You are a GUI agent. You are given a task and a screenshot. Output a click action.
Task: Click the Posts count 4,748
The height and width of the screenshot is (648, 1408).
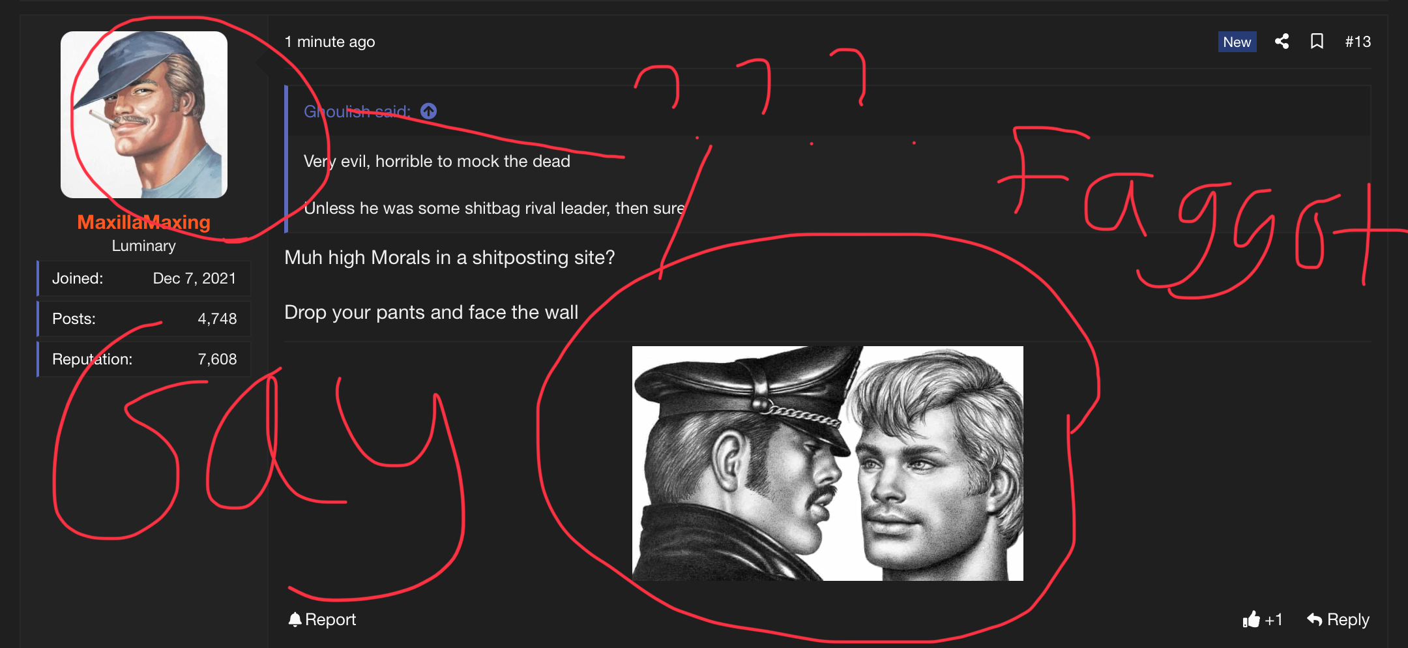pyautogui.click(x=217, y=319)
